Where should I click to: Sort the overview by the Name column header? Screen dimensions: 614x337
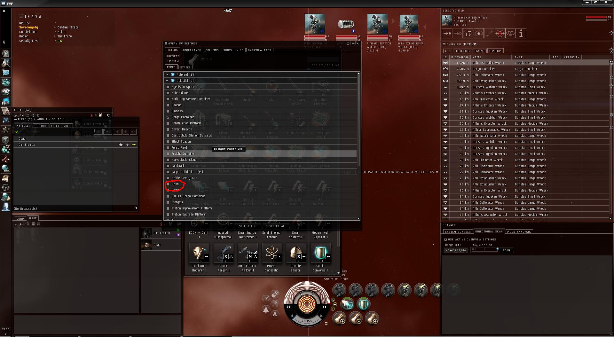click(x=492, y=57)
